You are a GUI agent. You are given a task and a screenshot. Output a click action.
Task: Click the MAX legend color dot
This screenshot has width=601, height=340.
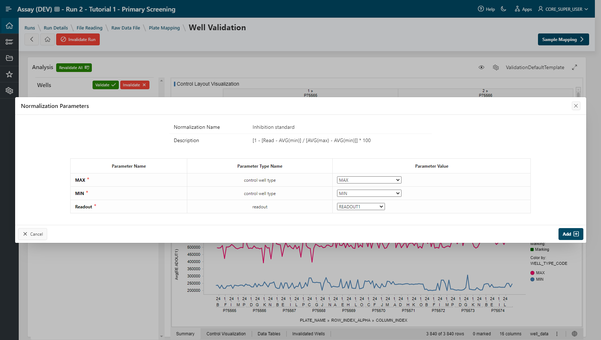(532, 273)
